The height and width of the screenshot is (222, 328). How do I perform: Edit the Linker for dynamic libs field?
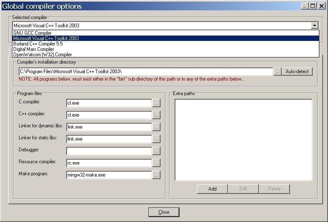tap(109, 127)
